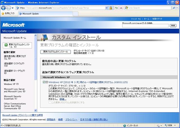
Task: Open the 商標 footer link
Action: click(60, 120)
